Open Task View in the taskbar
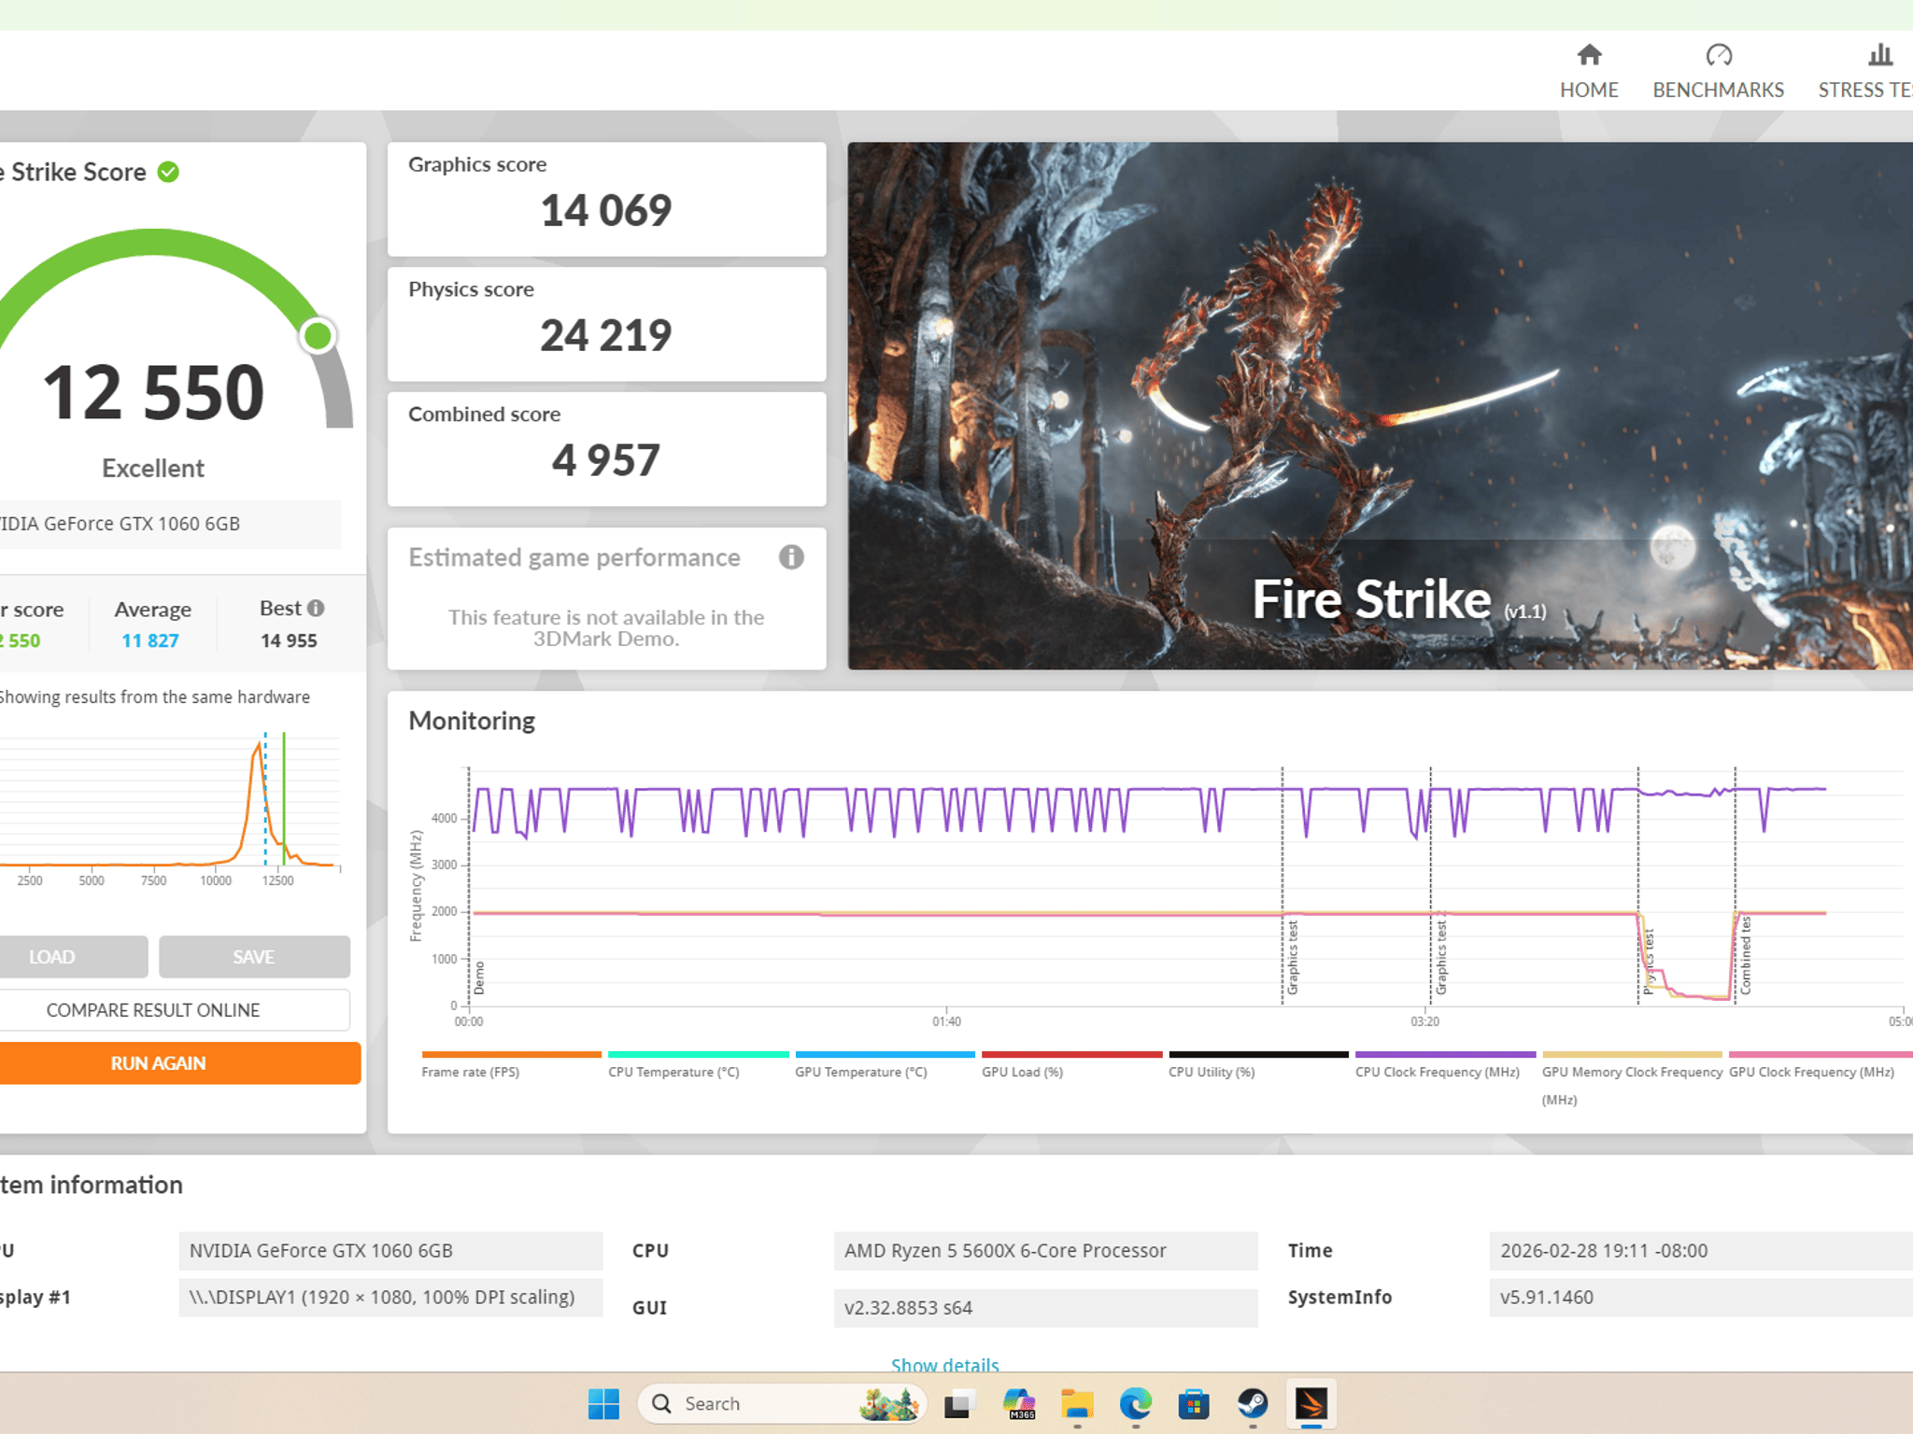This screenshot has width=1913, height=1434. pyautogui.click(x=959, y=1403)
